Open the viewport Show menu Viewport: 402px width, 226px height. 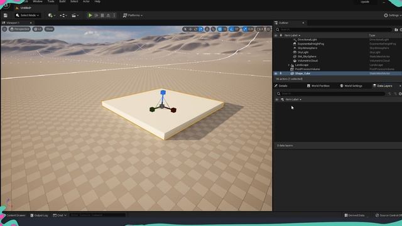[49, 30]
